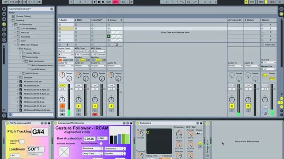Image resolution: width=284 pixels, height=159 pixels.
Task: Toggle the MIDI map mode switch
Action: [261, 2]
